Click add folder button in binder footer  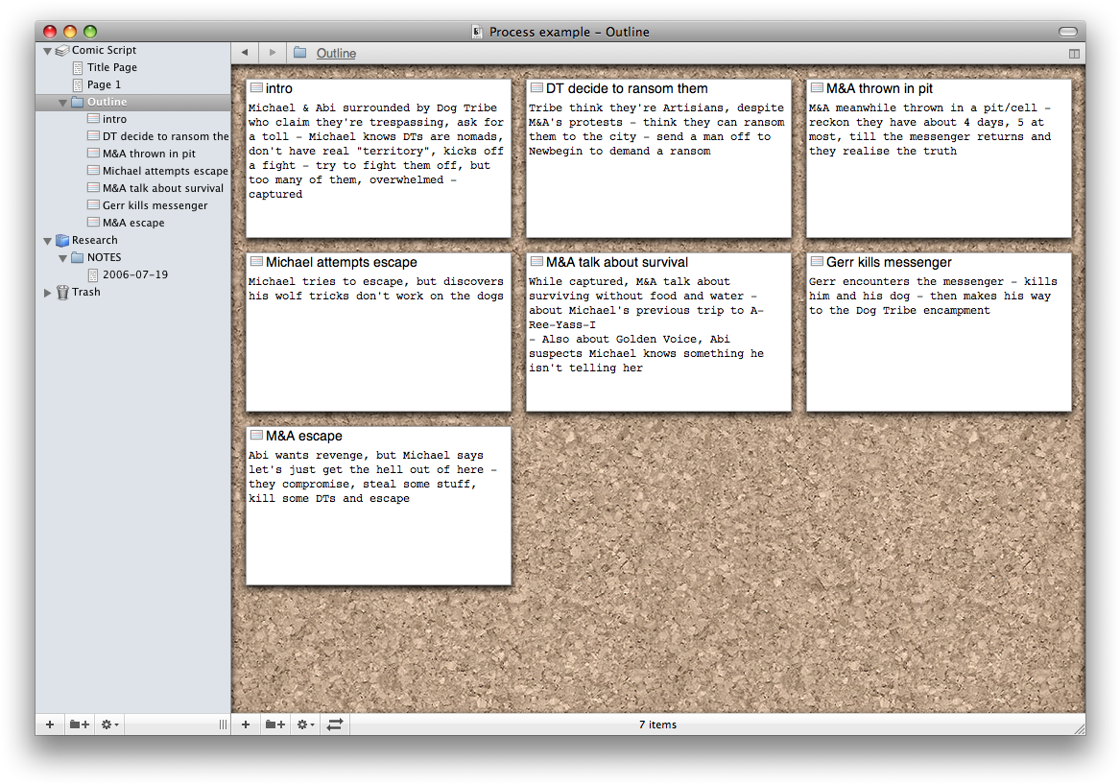pos(80,725)
